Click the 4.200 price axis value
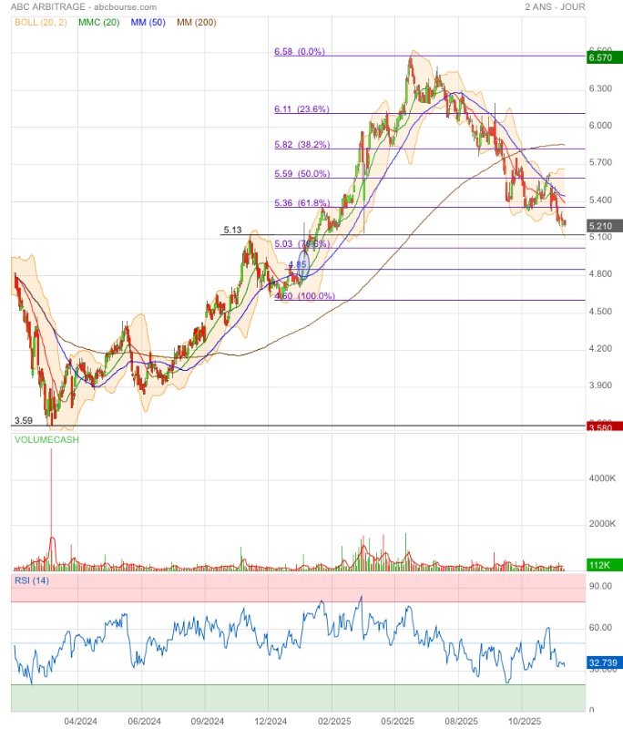Image resolution: width=623 pixels, height=729 pixels. 600,348
